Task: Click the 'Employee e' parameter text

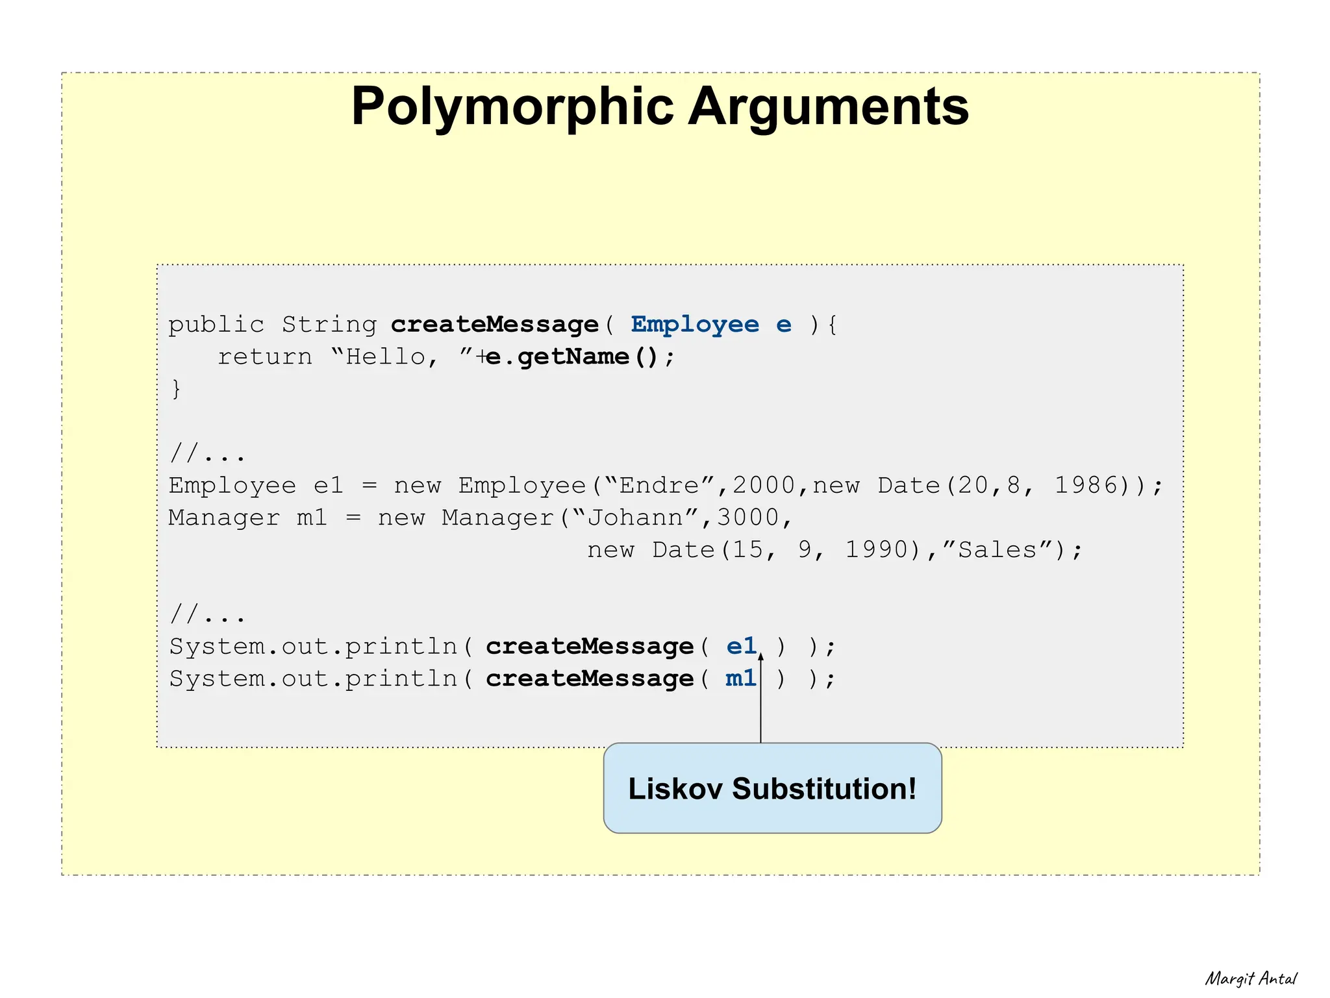Action: [711, 324]
